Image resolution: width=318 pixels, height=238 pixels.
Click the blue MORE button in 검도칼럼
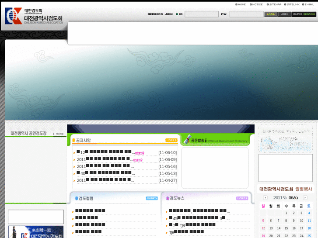point(152,198)
